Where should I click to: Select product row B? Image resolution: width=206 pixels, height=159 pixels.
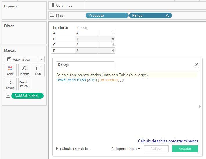[x=54, y=39]
